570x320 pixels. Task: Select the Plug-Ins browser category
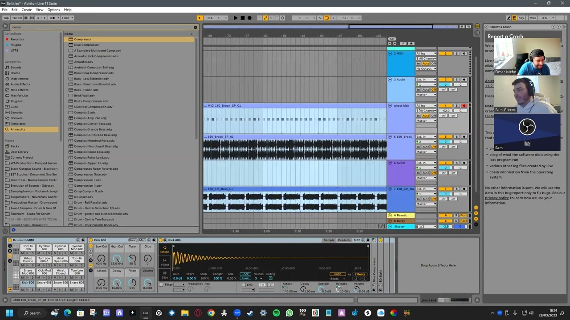[x=16, y=101]
